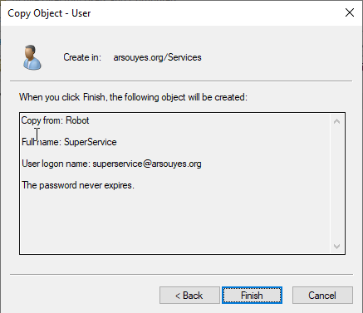Click the summary box scrollbar track
Image resolution: width=363 pixels, height=313 pixels.
336,183
